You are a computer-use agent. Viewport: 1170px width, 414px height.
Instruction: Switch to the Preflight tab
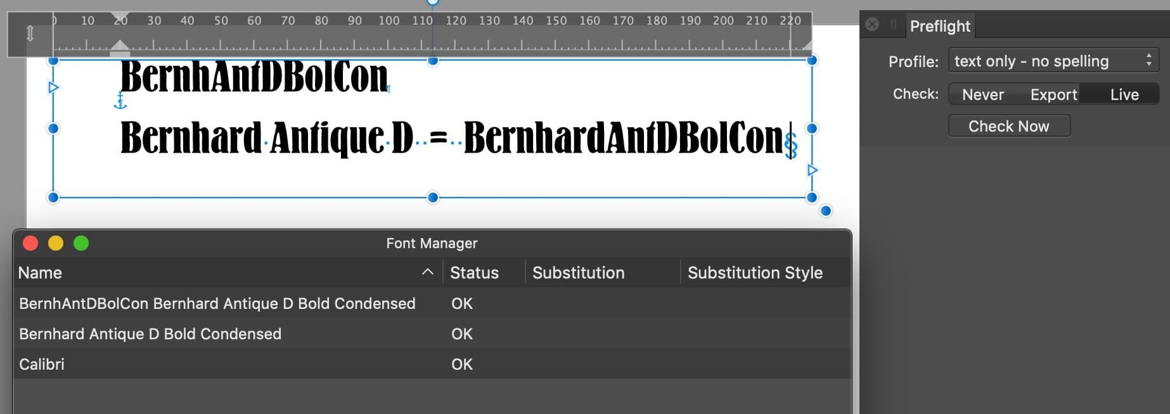[x=939, y=26]
